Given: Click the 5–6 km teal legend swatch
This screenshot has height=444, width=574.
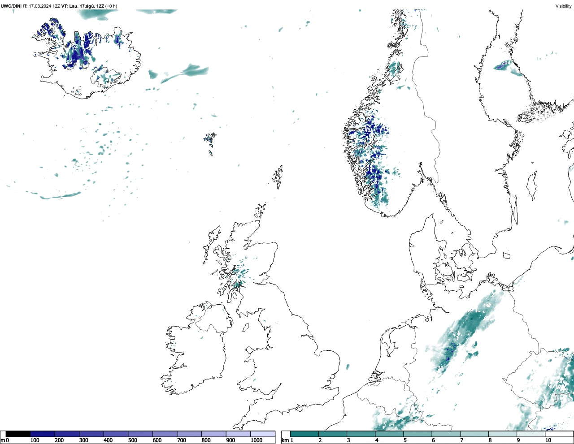Looking at the screenshot, I should 418,434.
